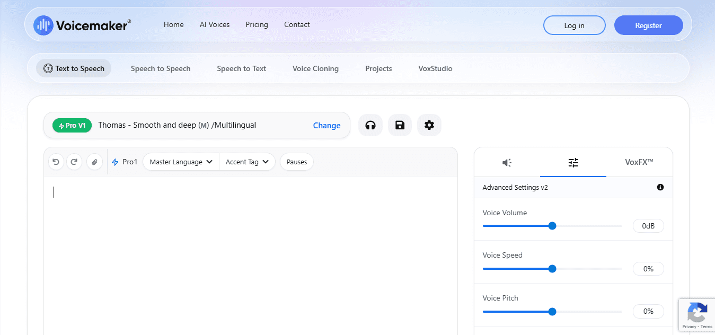Click the Advanced Settings info icon
715x335 pixels.
[660, 187]
